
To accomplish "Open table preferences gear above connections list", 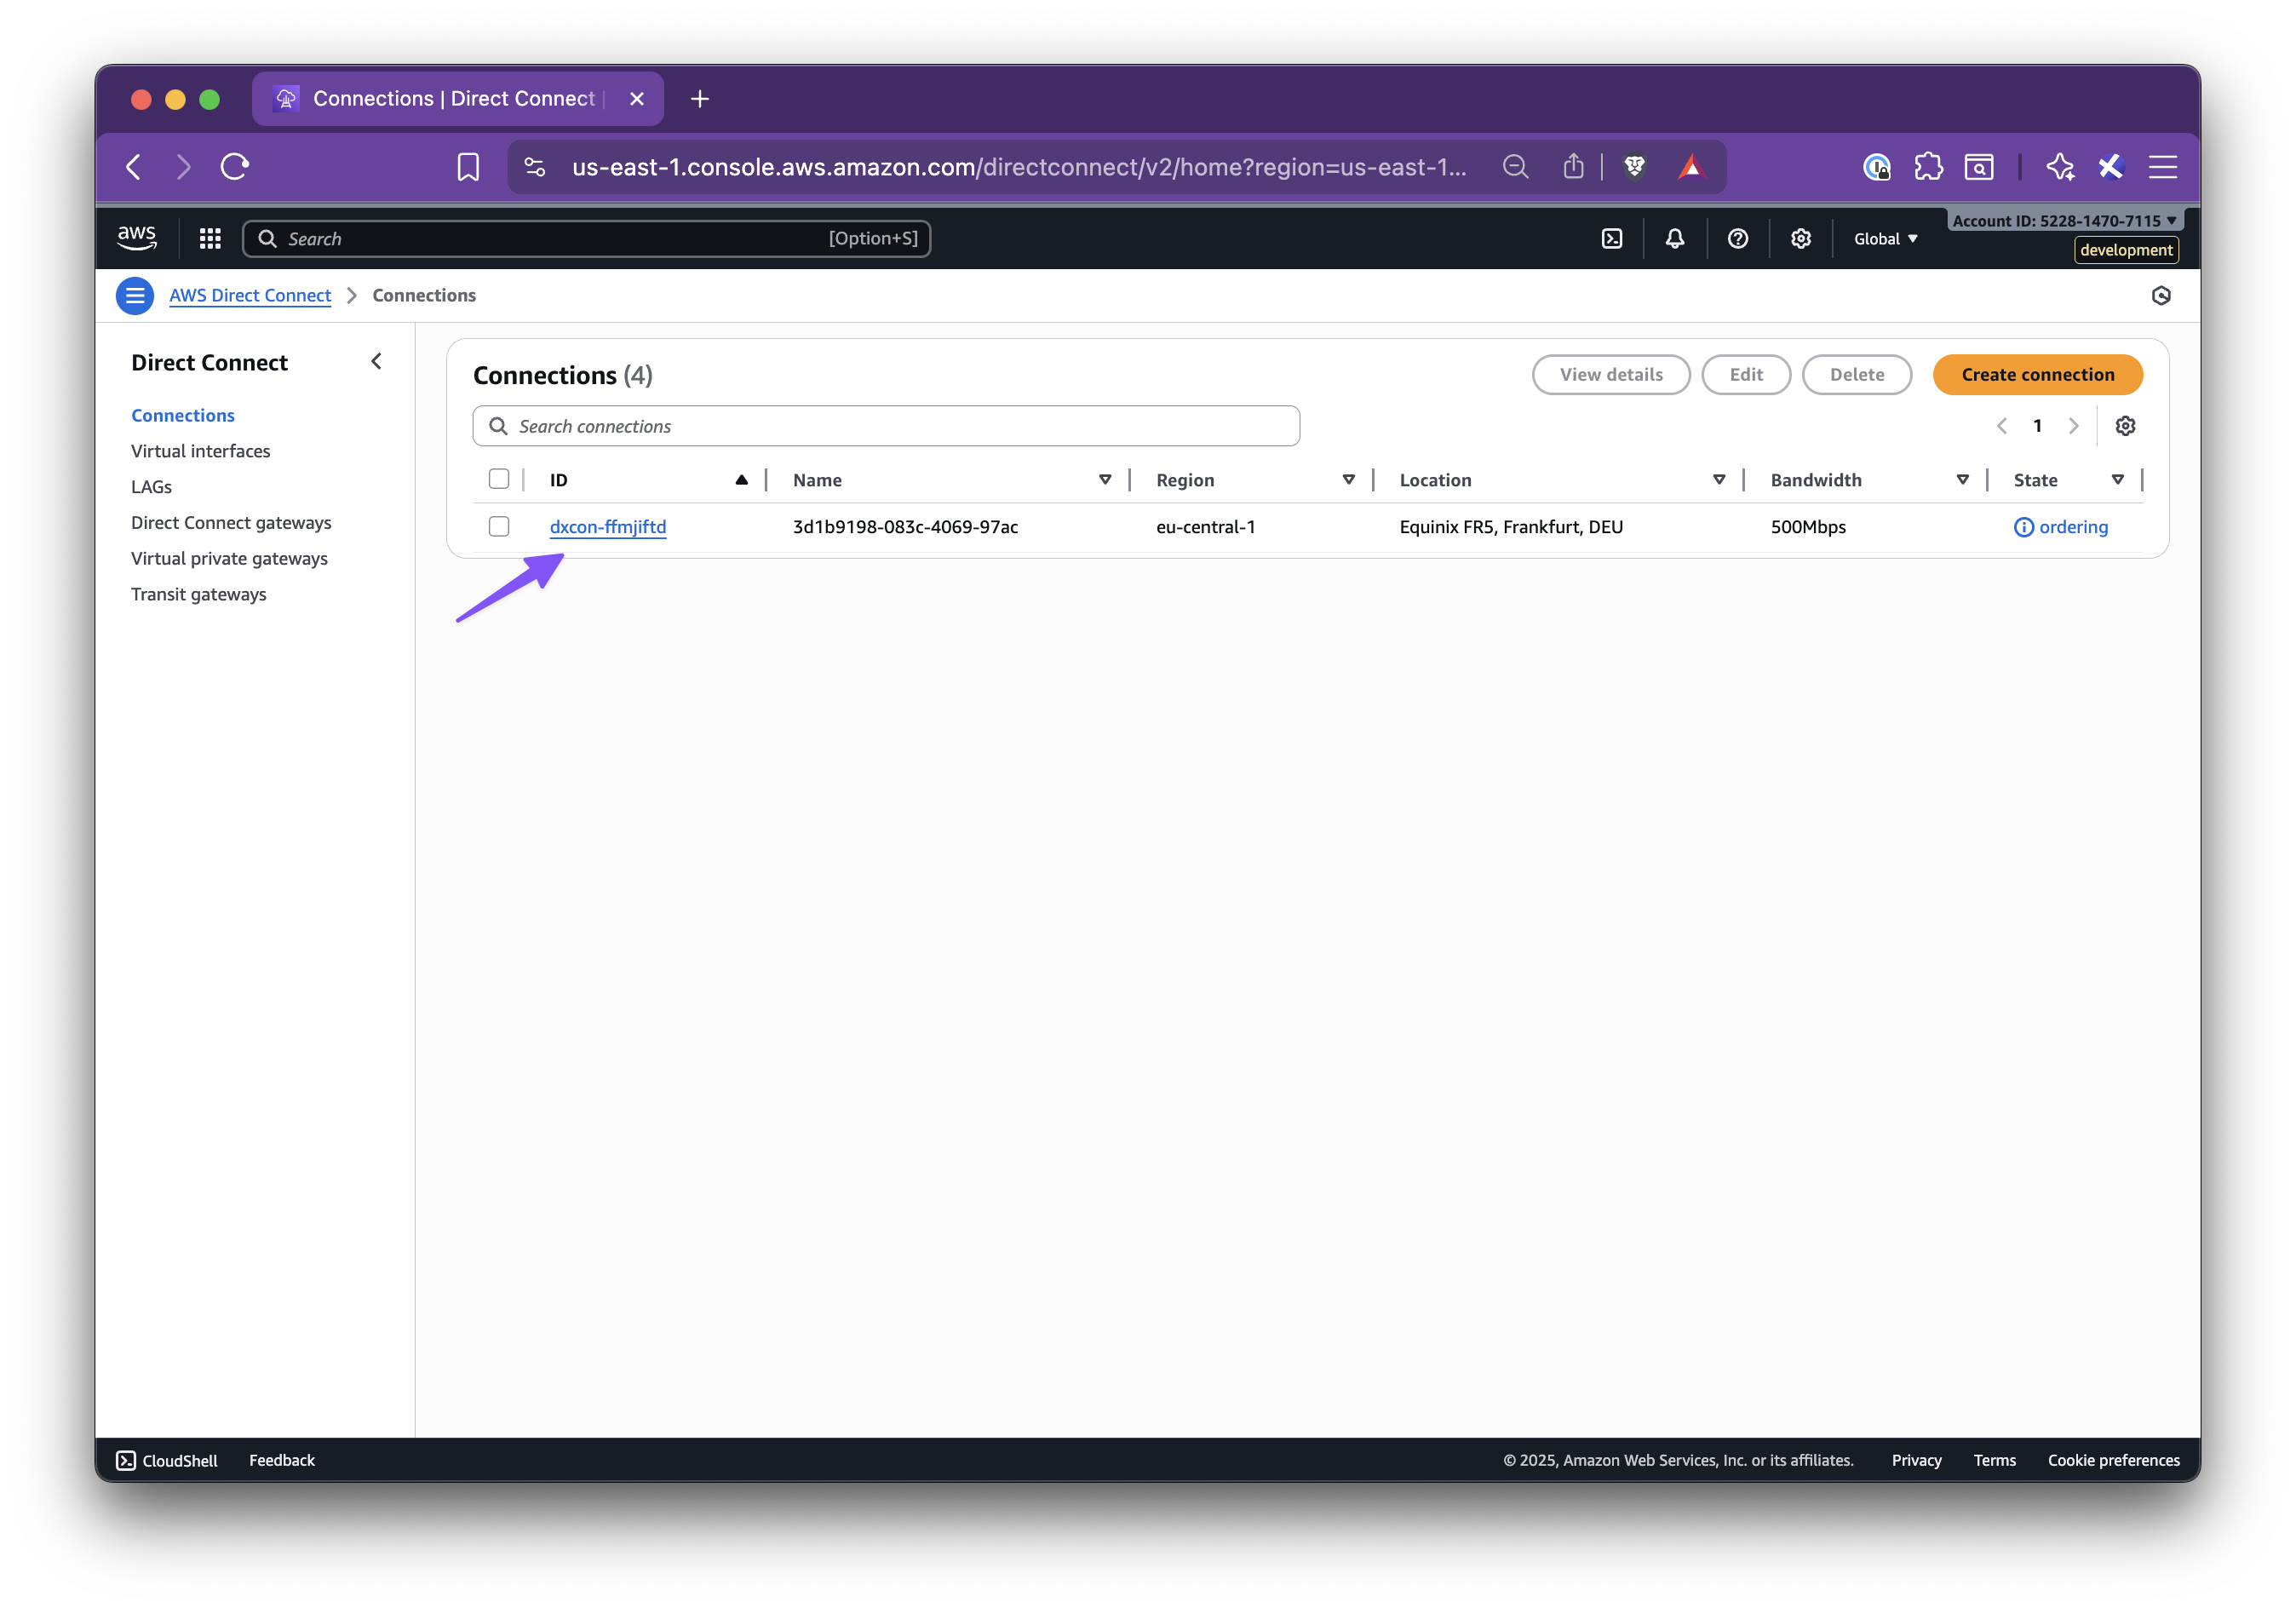I will coord(2125,425).
